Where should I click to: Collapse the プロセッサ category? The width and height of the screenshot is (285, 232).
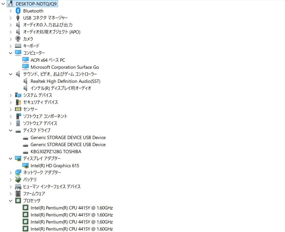pos(11,201)
